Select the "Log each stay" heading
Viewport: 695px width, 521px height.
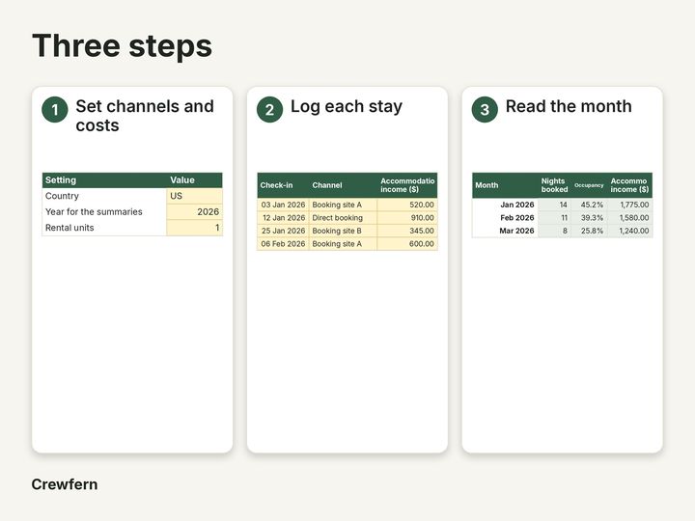click(x=347, y=106)
